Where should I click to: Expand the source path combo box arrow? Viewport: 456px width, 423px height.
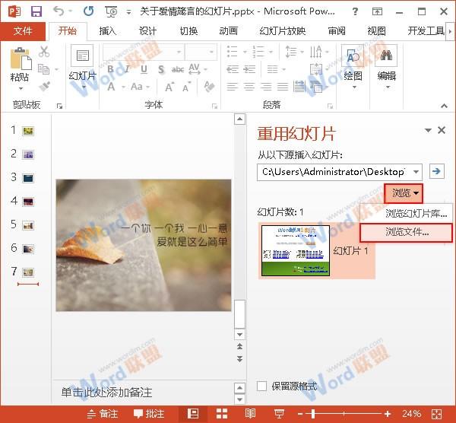pyautogui.click(x=416, y=172)
